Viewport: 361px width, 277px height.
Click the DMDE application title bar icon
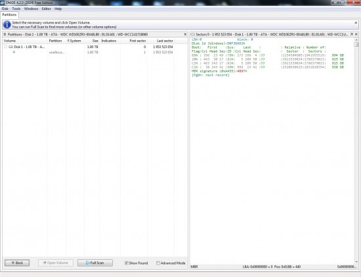[3, 3]
